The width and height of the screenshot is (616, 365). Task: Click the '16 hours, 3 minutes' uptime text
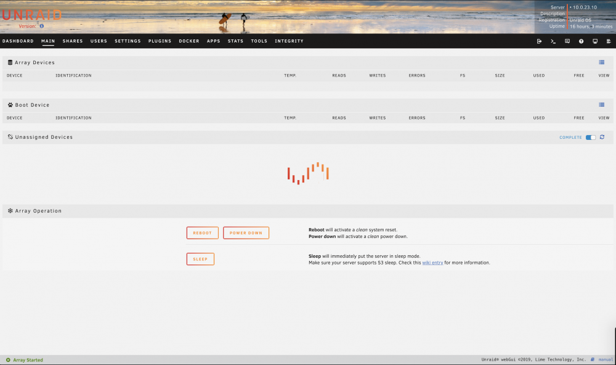click(591, 27)
